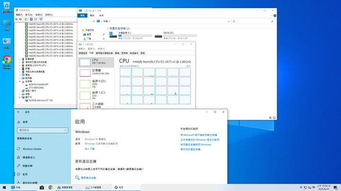Select CPU graph in Task Manager sidebar

(x=96, y=62)
